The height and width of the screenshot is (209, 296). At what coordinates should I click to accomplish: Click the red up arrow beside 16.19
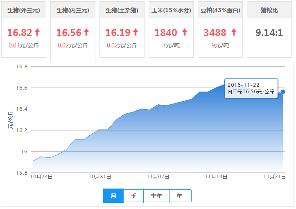[136, 32]
